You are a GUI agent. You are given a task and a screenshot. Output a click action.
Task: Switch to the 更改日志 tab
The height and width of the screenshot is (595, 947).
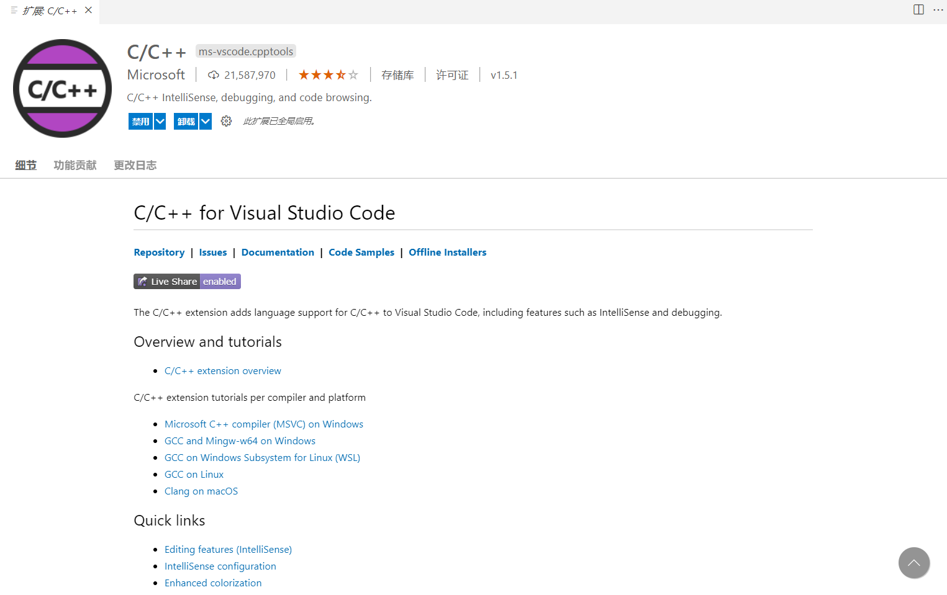click(x=135, y=165)
